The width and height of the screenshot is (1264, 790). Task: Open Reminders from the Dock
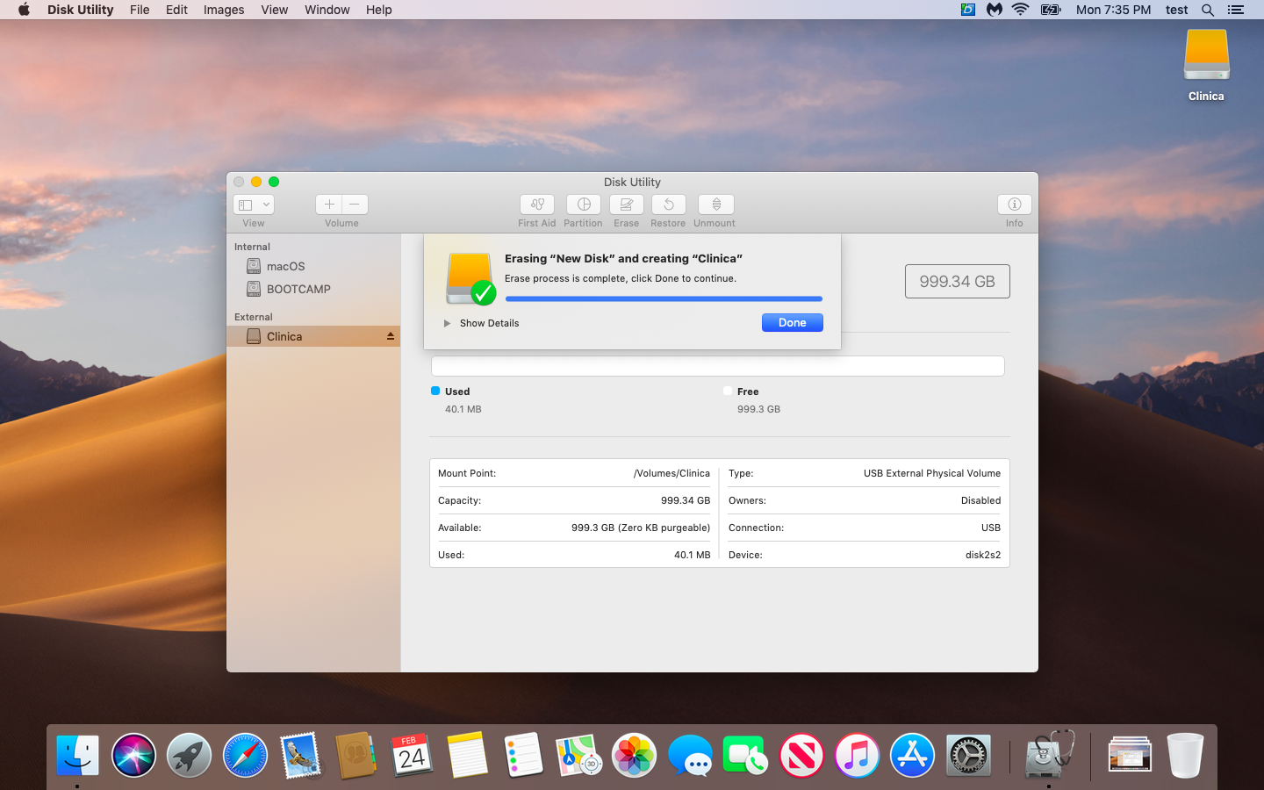tap(523, 756)
